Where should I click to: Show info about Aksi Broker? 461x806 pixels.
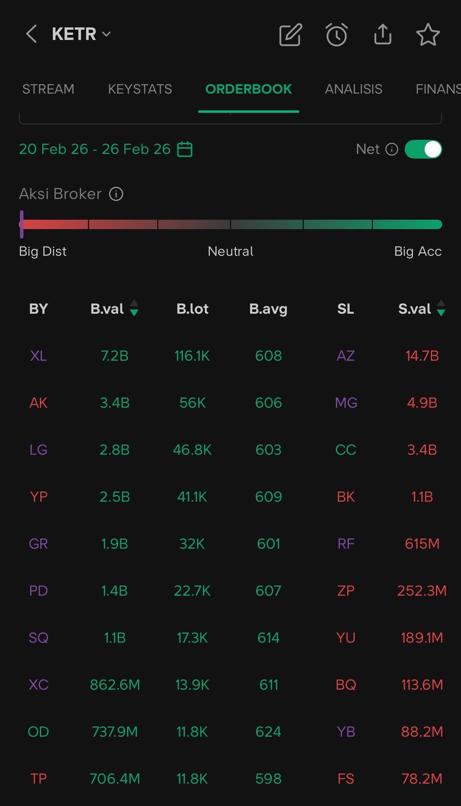click(x=116, y=194)
